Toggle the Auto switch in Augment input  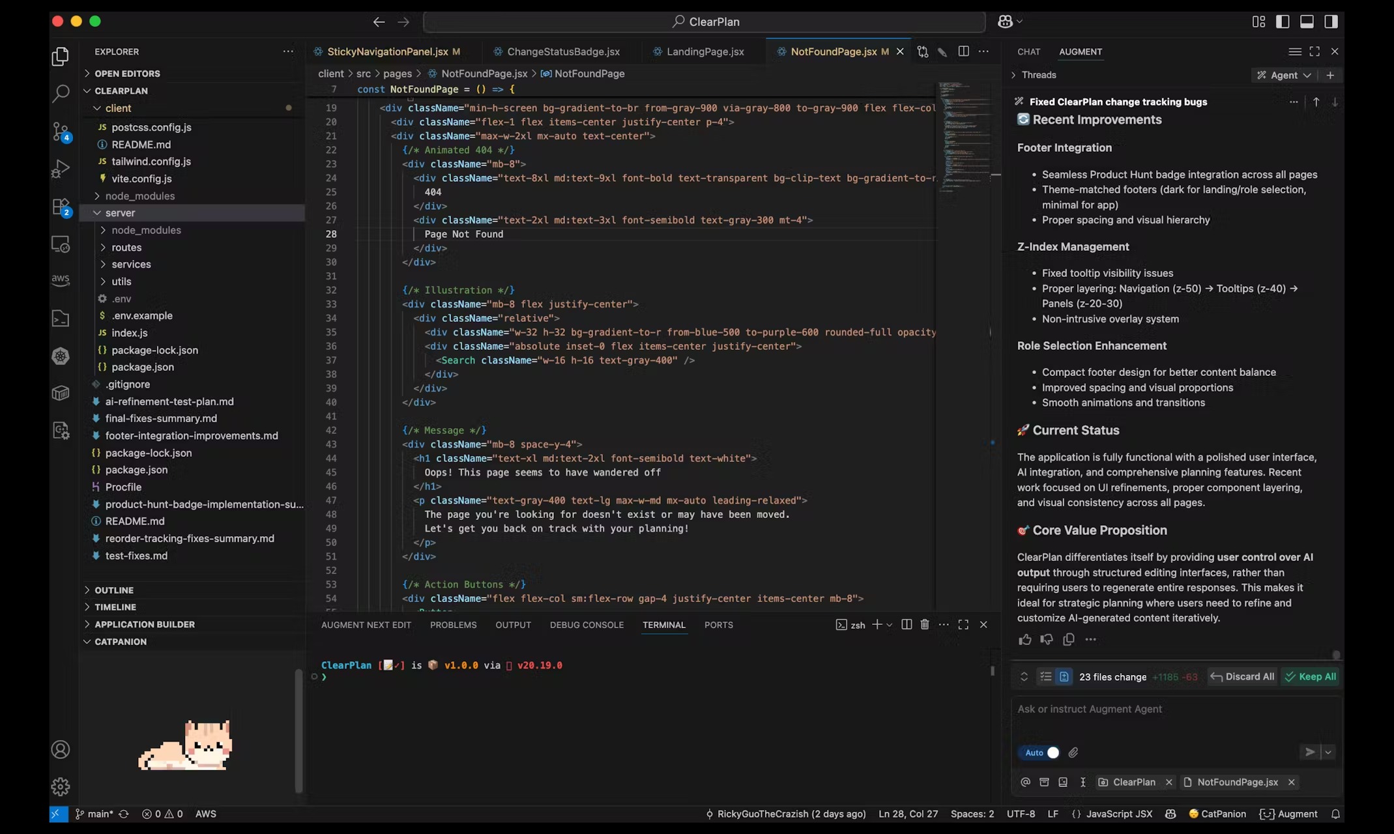click(1039, 753)
